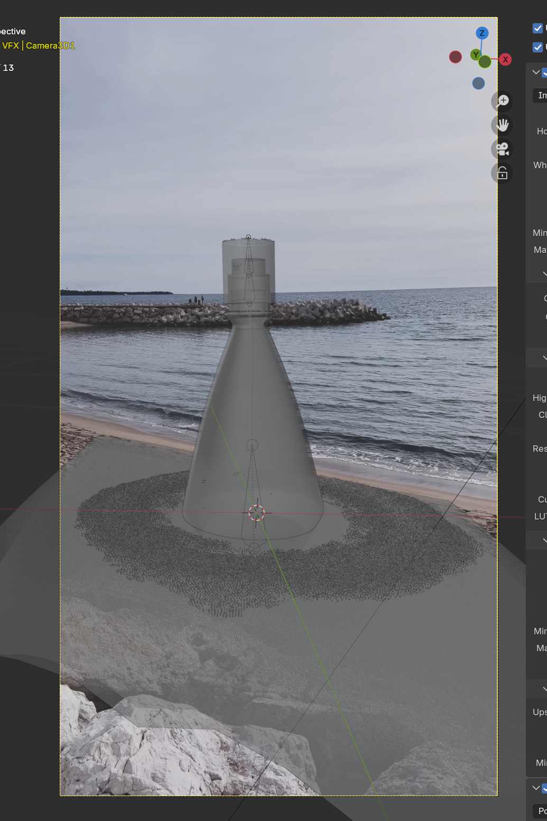
Task: Click the red X axis gizmo handle
Action: (505, 60)
